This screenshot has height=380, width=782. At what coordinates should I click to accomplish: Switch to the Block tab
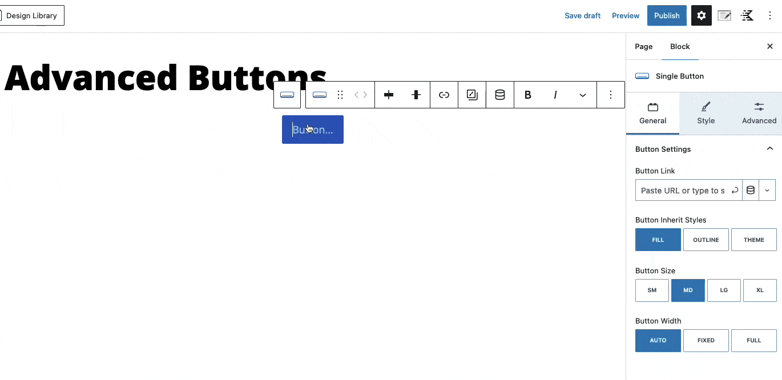coord(680,46)
